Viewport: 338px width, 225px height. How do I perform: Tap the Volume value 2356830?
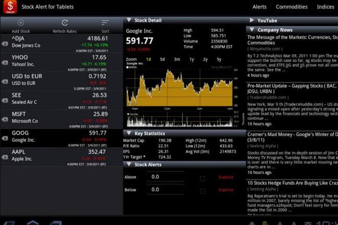pyautogui.click(x=219, y=41)
